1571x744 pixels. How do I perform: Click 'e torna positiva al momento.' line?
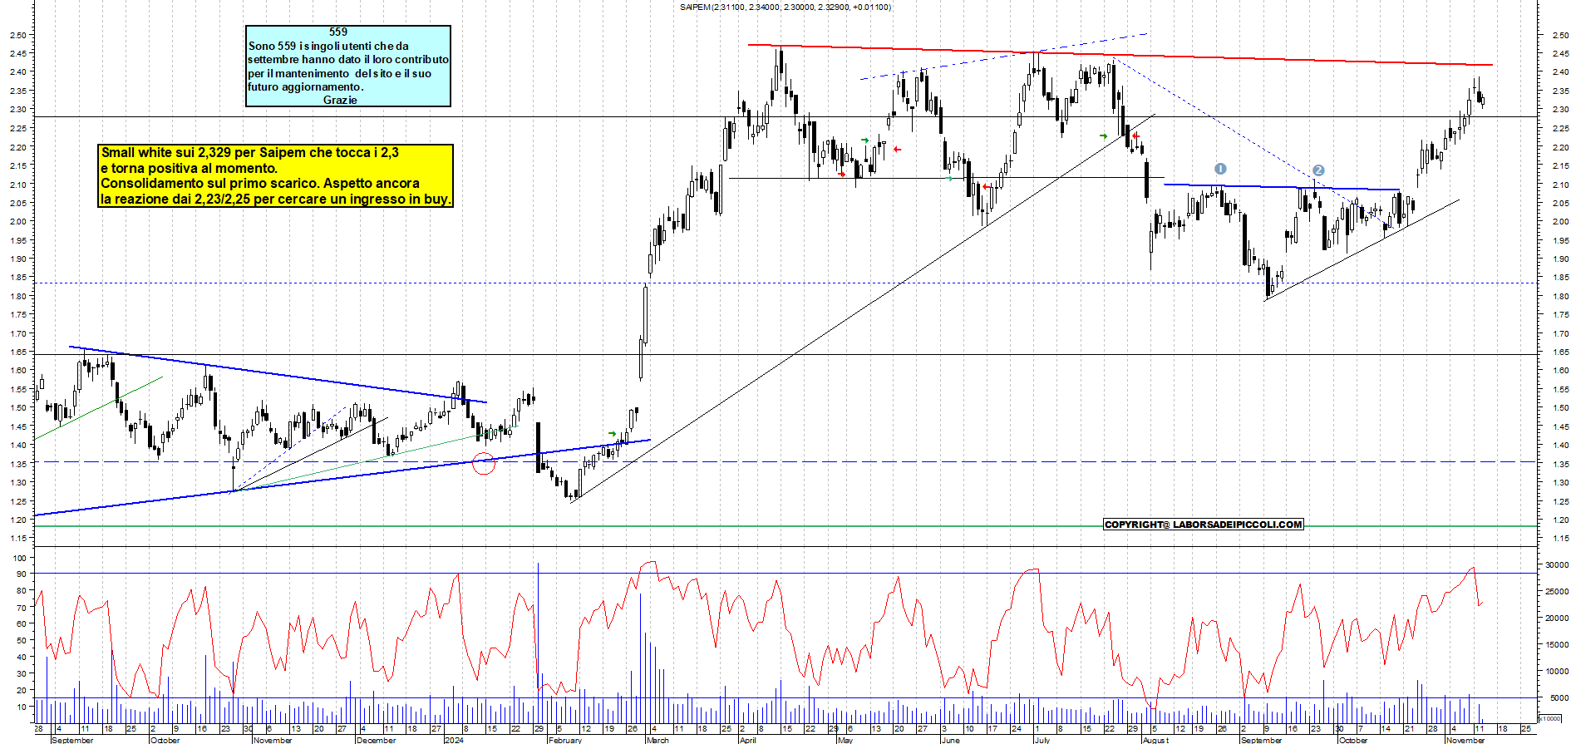(190, 168)
